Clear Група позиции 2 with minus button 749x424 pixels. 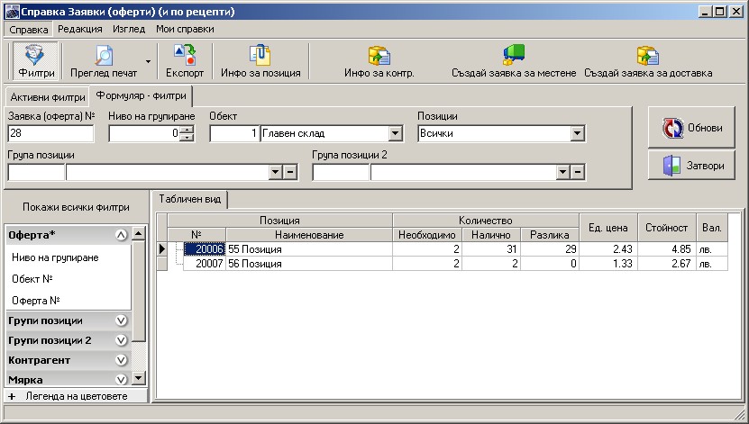578,172
